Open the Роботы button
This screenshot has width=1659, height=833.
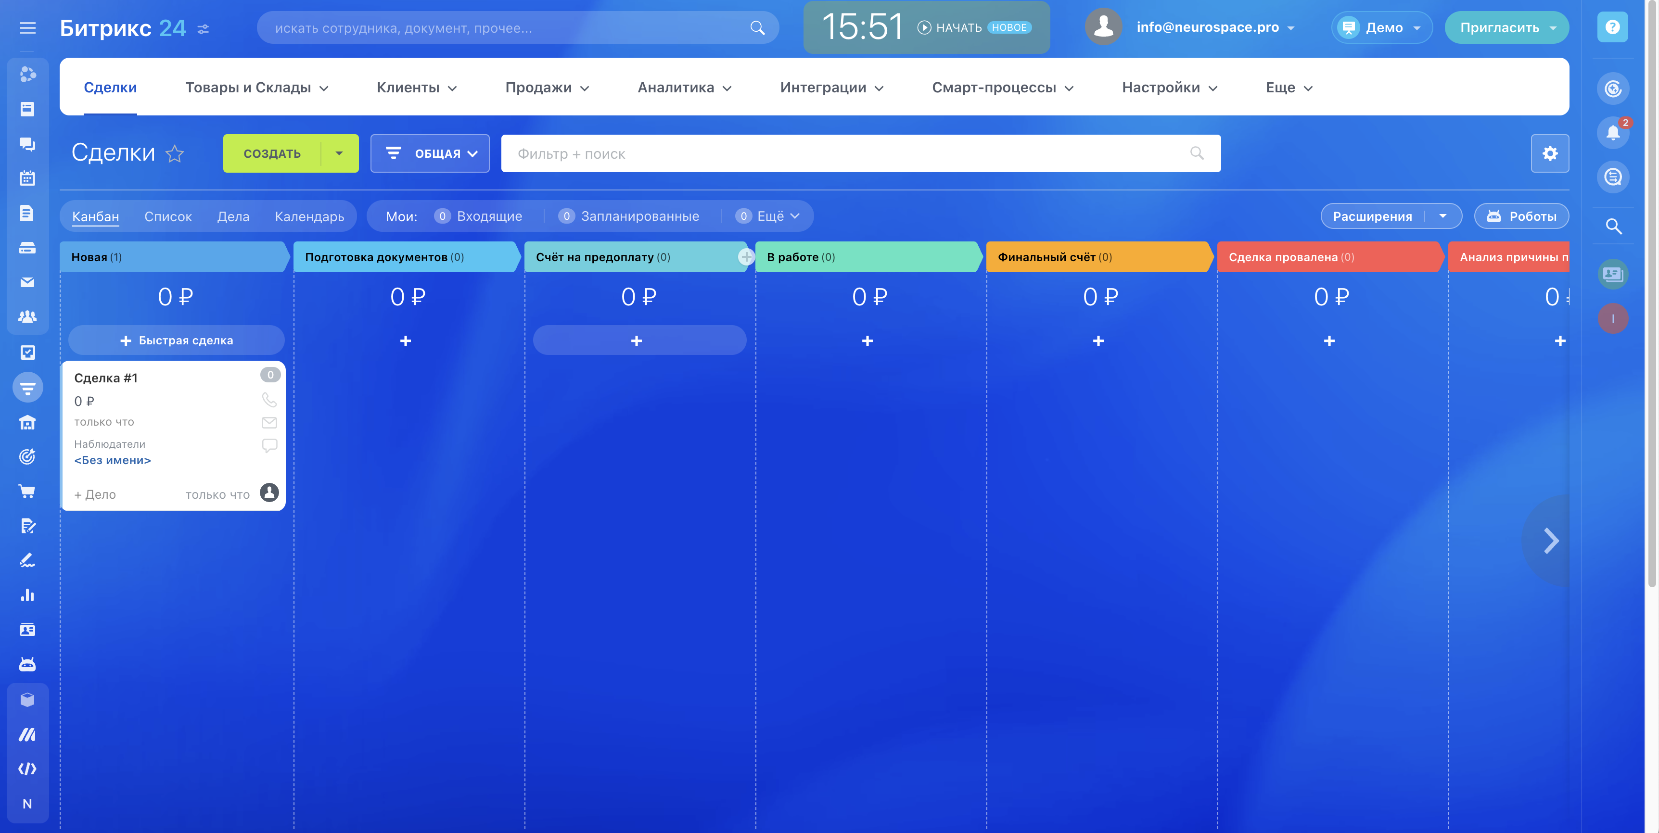[1521, 216]
